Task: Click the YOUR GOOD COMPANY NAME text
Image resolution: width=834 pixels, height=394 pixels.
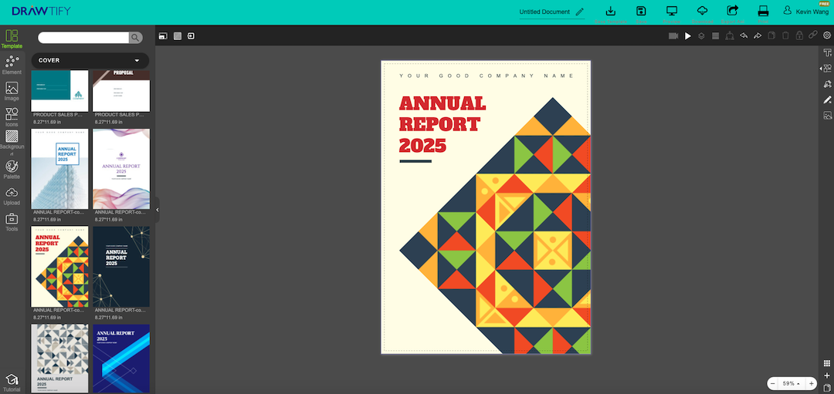Action: [486, 76]
